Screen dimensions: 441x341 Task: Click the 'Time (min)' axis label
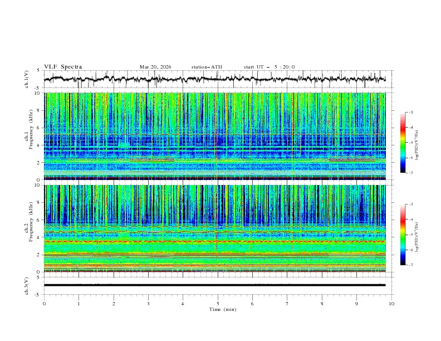223,309
